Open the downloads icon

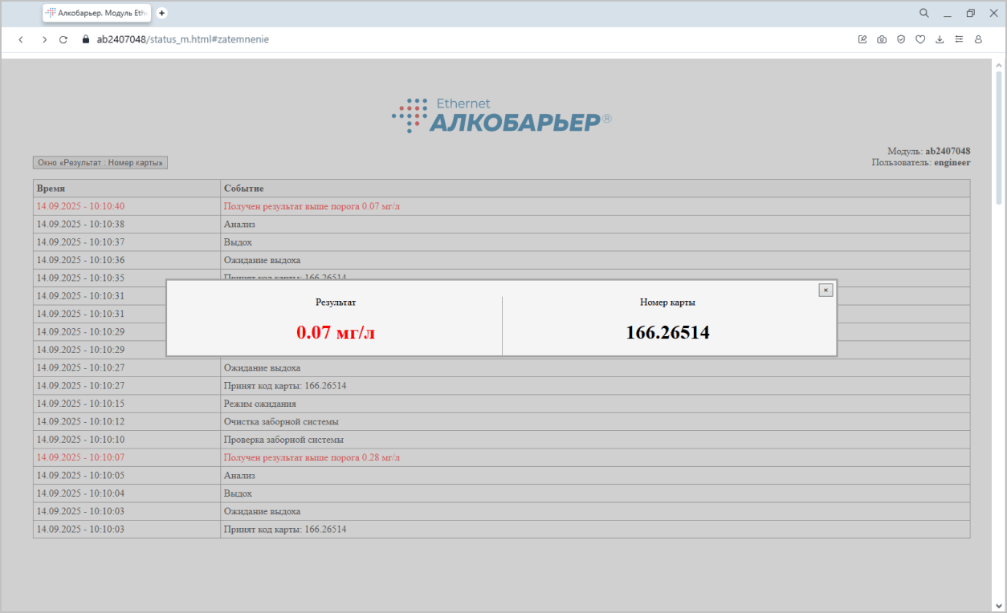[940, 39]
